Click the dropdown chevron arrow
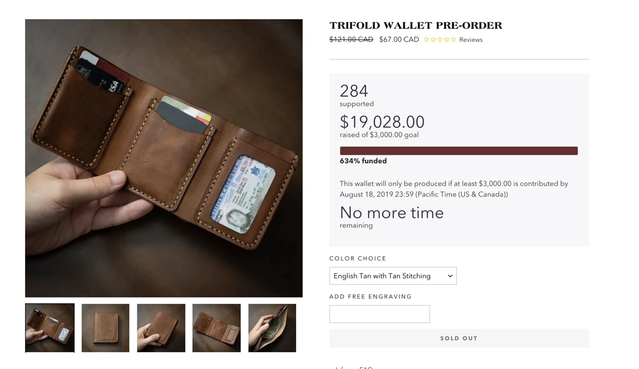The width and height of the screenshot is (639, 369). tap(450, 276)
